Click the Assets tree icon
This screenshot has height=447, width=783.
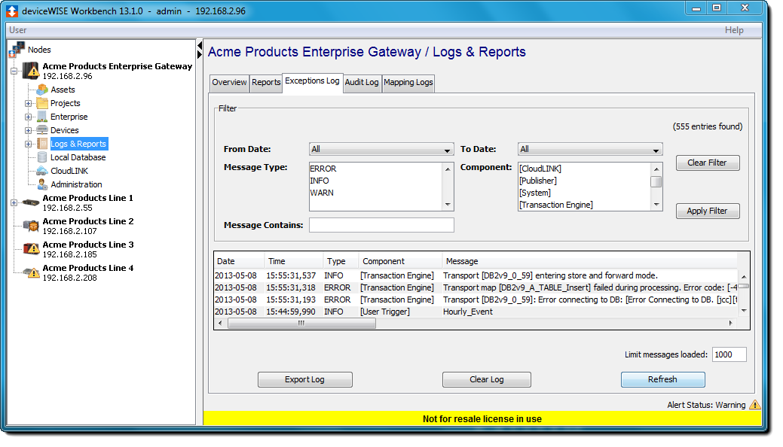[x=42, y=90]
